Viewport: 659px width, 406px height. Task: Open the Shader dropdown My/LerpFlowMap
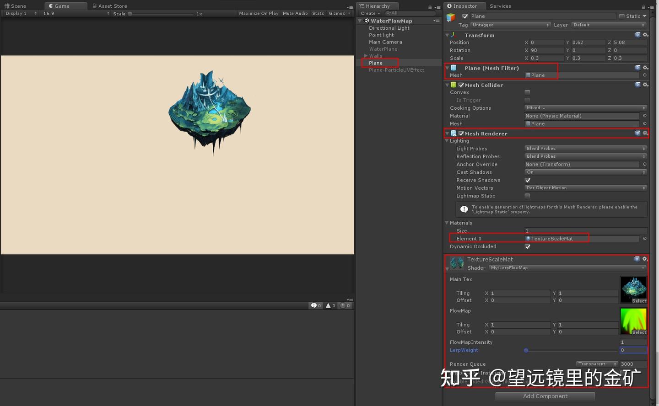pyautogui.click(x=567, y=268)
